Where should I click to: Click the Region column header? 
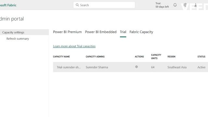point(171,57)
